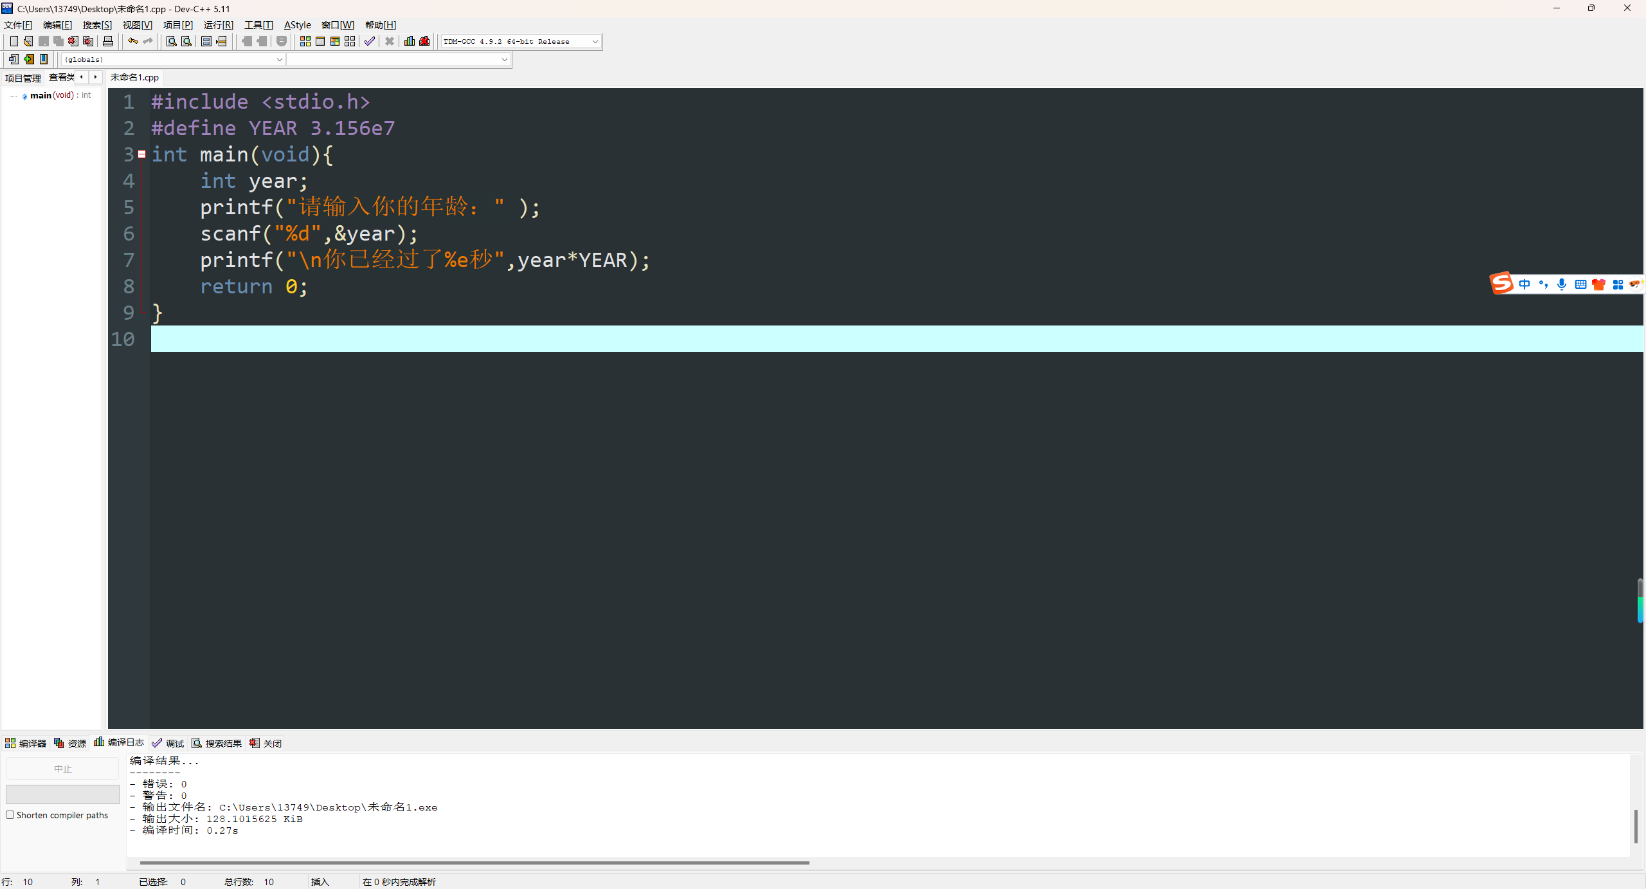Open the 运行[R] menu
Viewport: 1646px width, 889px height.
(x=218, y=25)
